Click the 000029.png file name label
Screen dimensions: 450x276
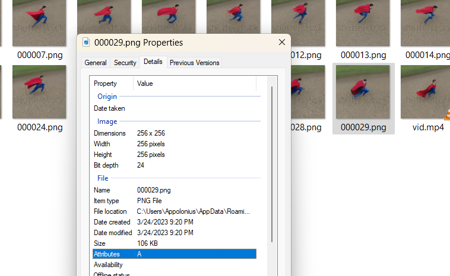363,127
